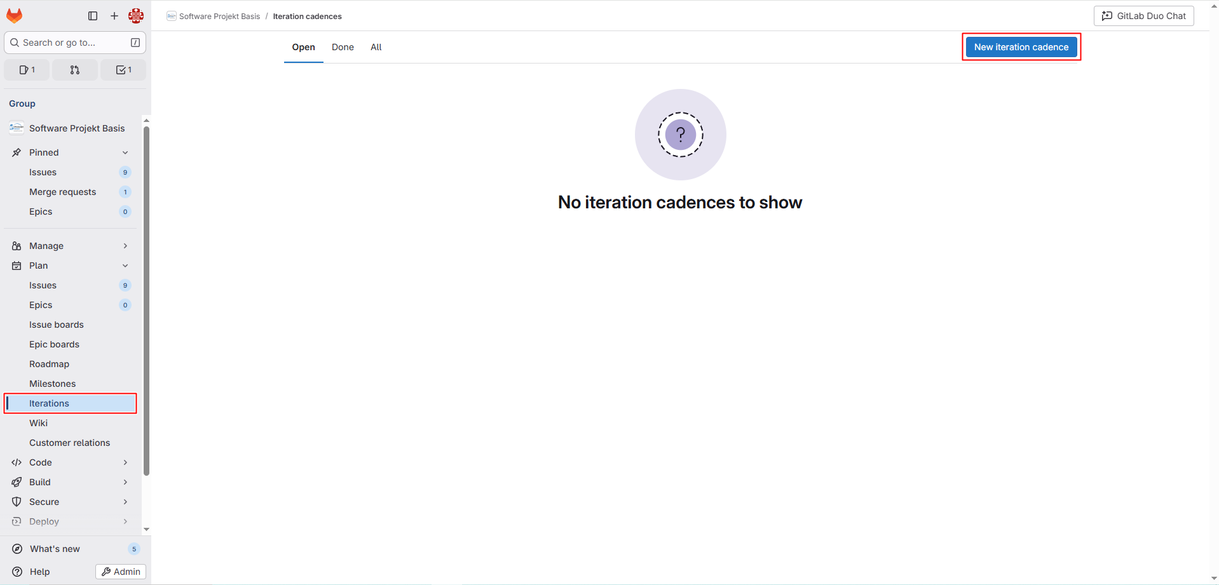This screenshot has height=585, width=1219.
Task: Open the user avatar menu
Action: 136,16
